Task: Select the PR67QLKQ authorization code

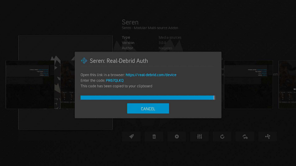Action: point(115,80)
